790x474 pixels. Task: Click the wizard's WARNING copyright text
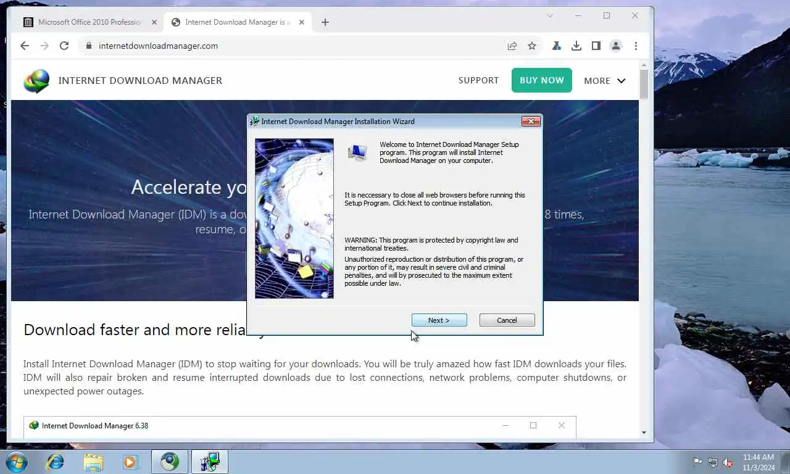coord(431,244)
